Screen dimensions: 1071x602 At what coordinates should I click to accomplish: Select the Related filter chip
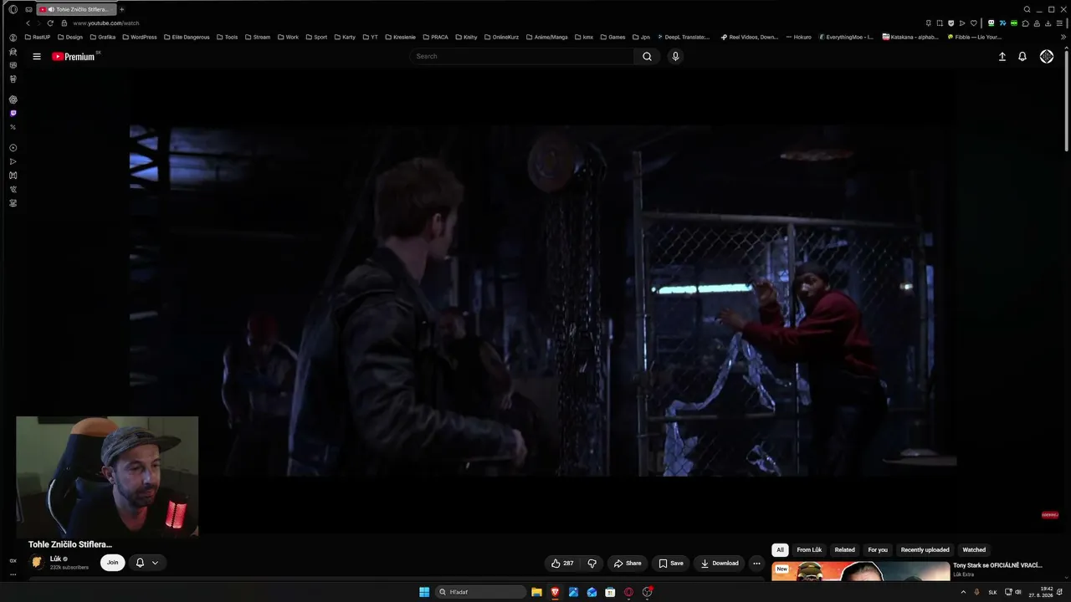coord(845,550)
